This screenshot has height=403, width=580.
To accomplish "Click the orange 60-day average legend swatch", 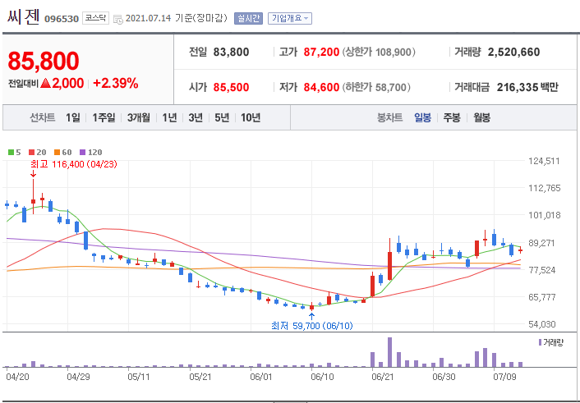I will click(57, 153).
